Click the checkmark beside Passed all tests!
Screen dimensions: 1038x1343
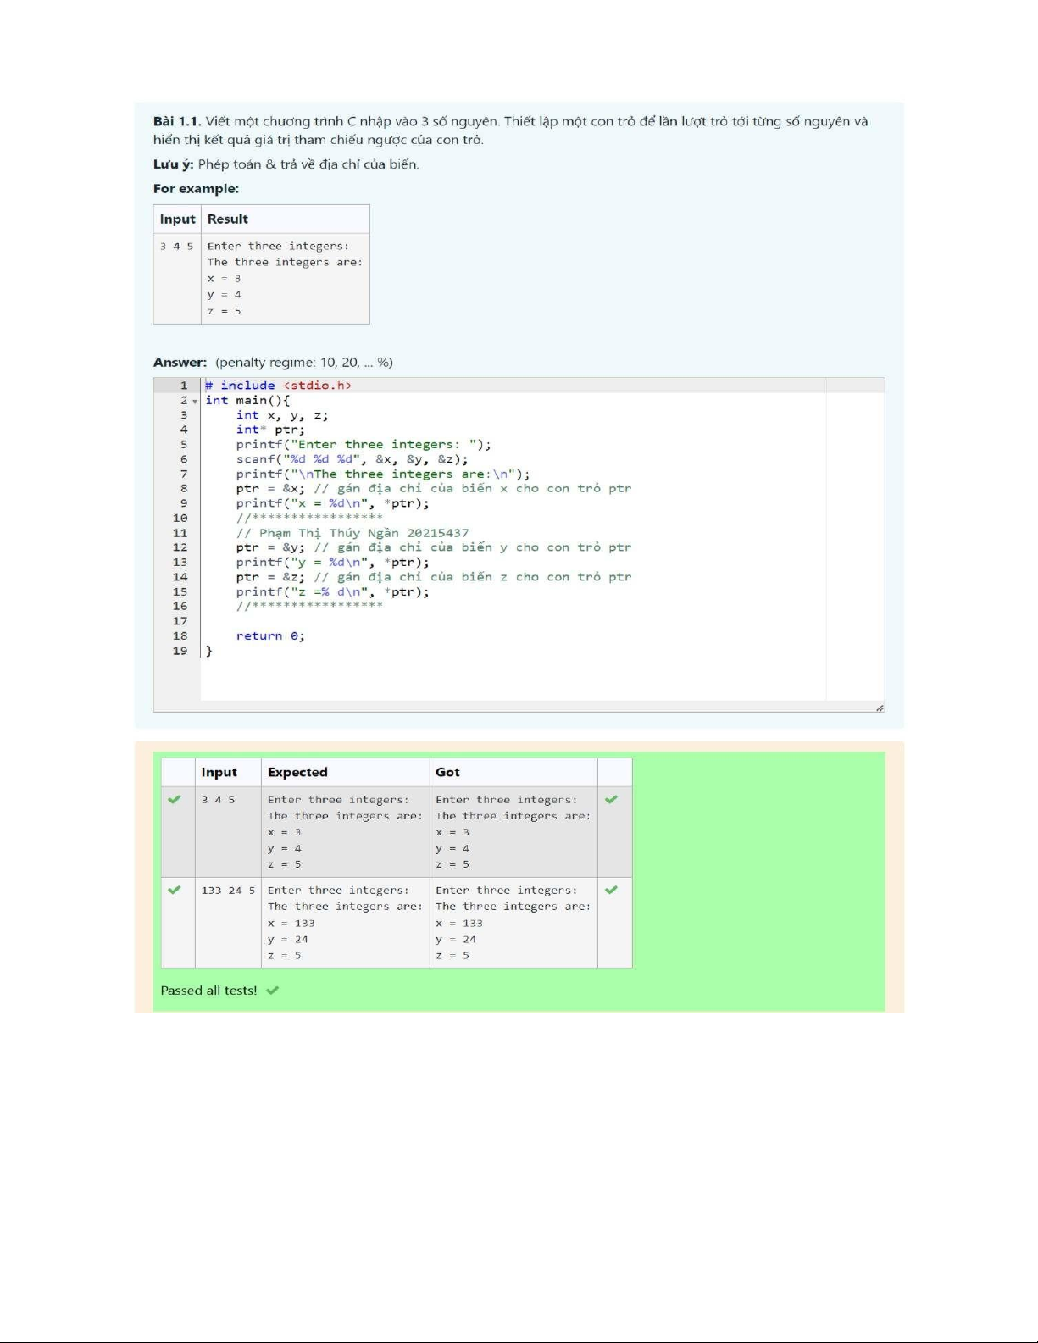[x=273, y=991]
